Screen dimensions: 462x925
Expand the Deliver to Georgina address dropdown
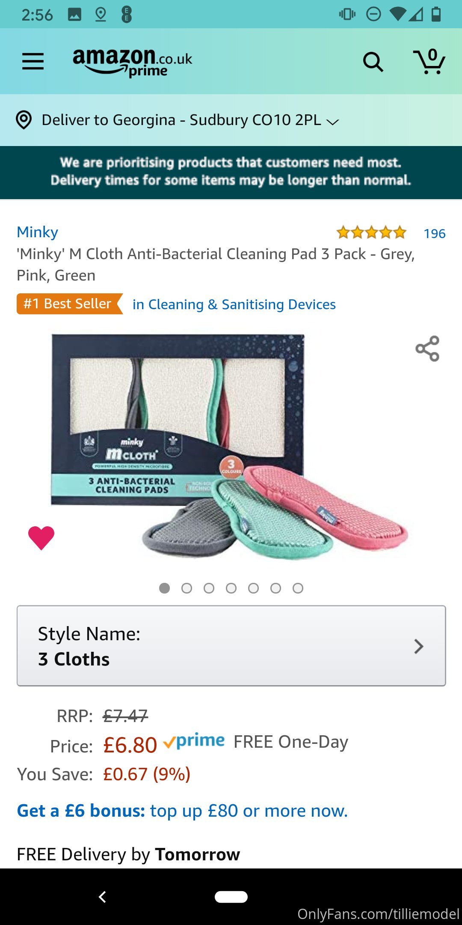(x=190, y=120)
